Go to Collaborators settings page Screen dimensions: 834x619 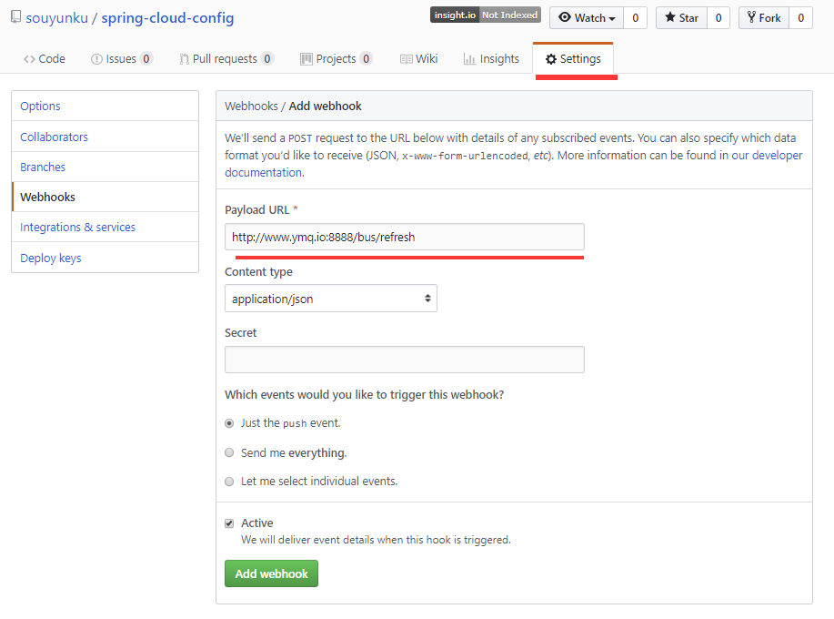pyautogui.click(x=55, y=137)
